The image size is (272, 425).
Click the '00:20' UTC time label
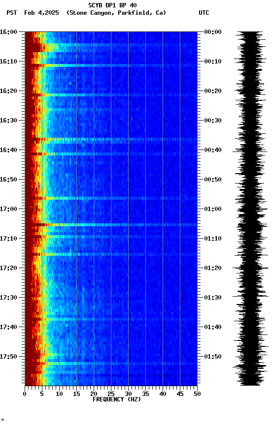[213, 91]
